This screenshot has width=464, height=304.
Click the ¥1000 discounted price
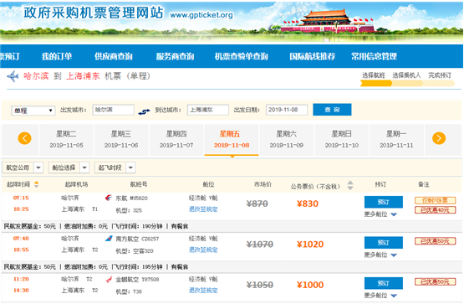pos(310,285)
